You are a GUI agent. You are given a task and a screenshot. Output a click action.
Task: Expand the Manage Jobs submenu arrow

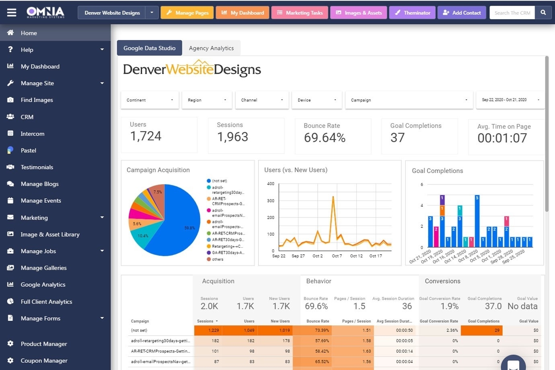tap(102, 251)
